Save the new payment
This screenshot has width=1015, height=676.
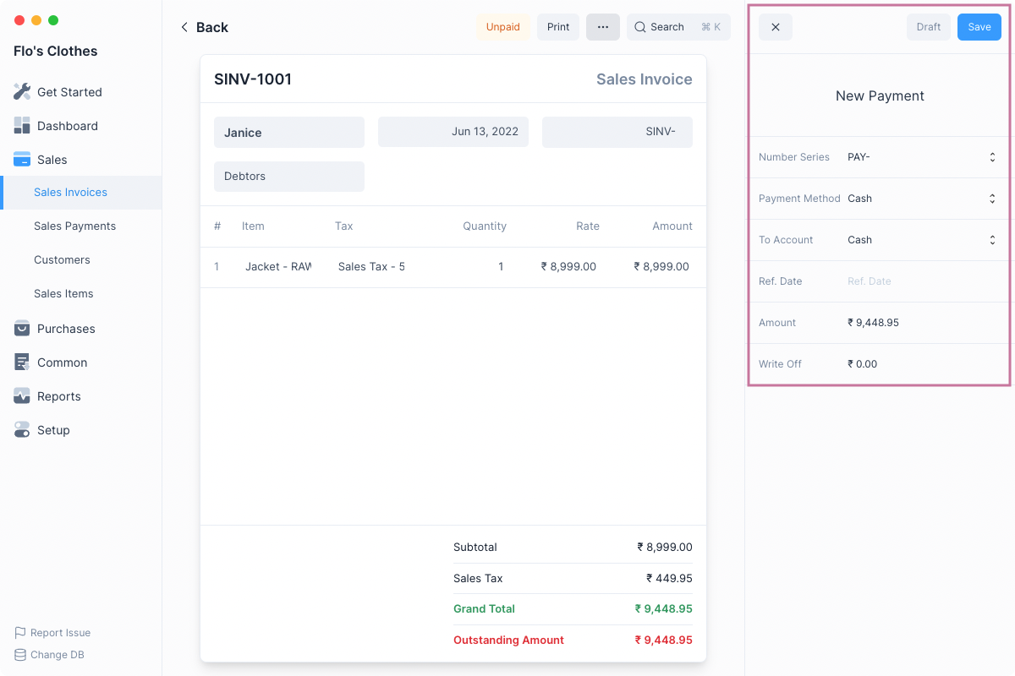979,27
